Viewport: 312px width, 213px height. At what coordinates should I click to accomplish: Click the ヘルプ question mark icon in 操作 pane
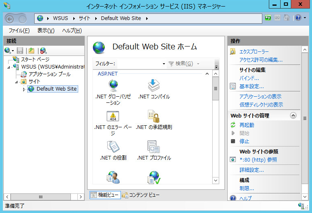[233, 198]
